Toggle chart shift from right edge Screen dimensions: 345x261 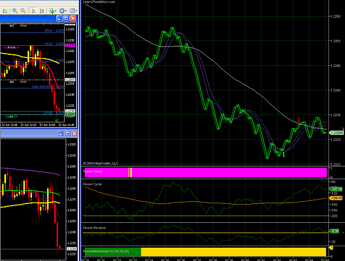click(42, 11)
